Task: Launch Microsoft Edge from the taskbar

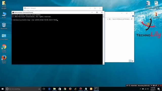Action: click(x=49, y=89)
